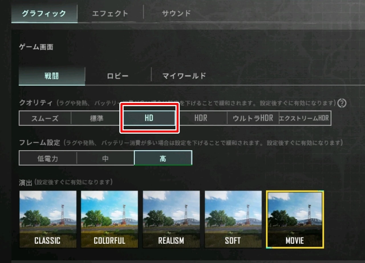Set quality to ウルトラHDR
Image resolution: width=365 pixels, height=263 pixels.
253,118
